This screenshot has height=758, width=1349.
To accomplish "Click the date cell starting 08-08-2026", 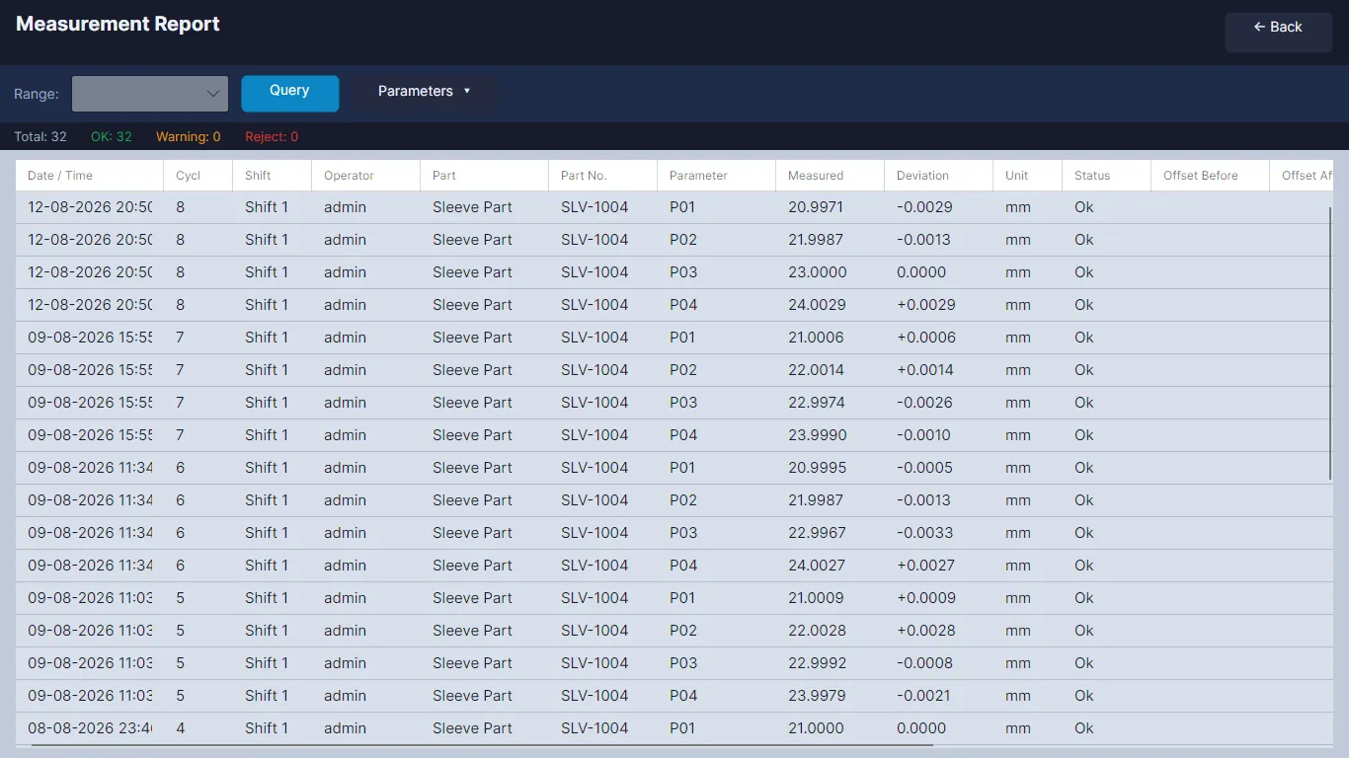I will (90, 728).
